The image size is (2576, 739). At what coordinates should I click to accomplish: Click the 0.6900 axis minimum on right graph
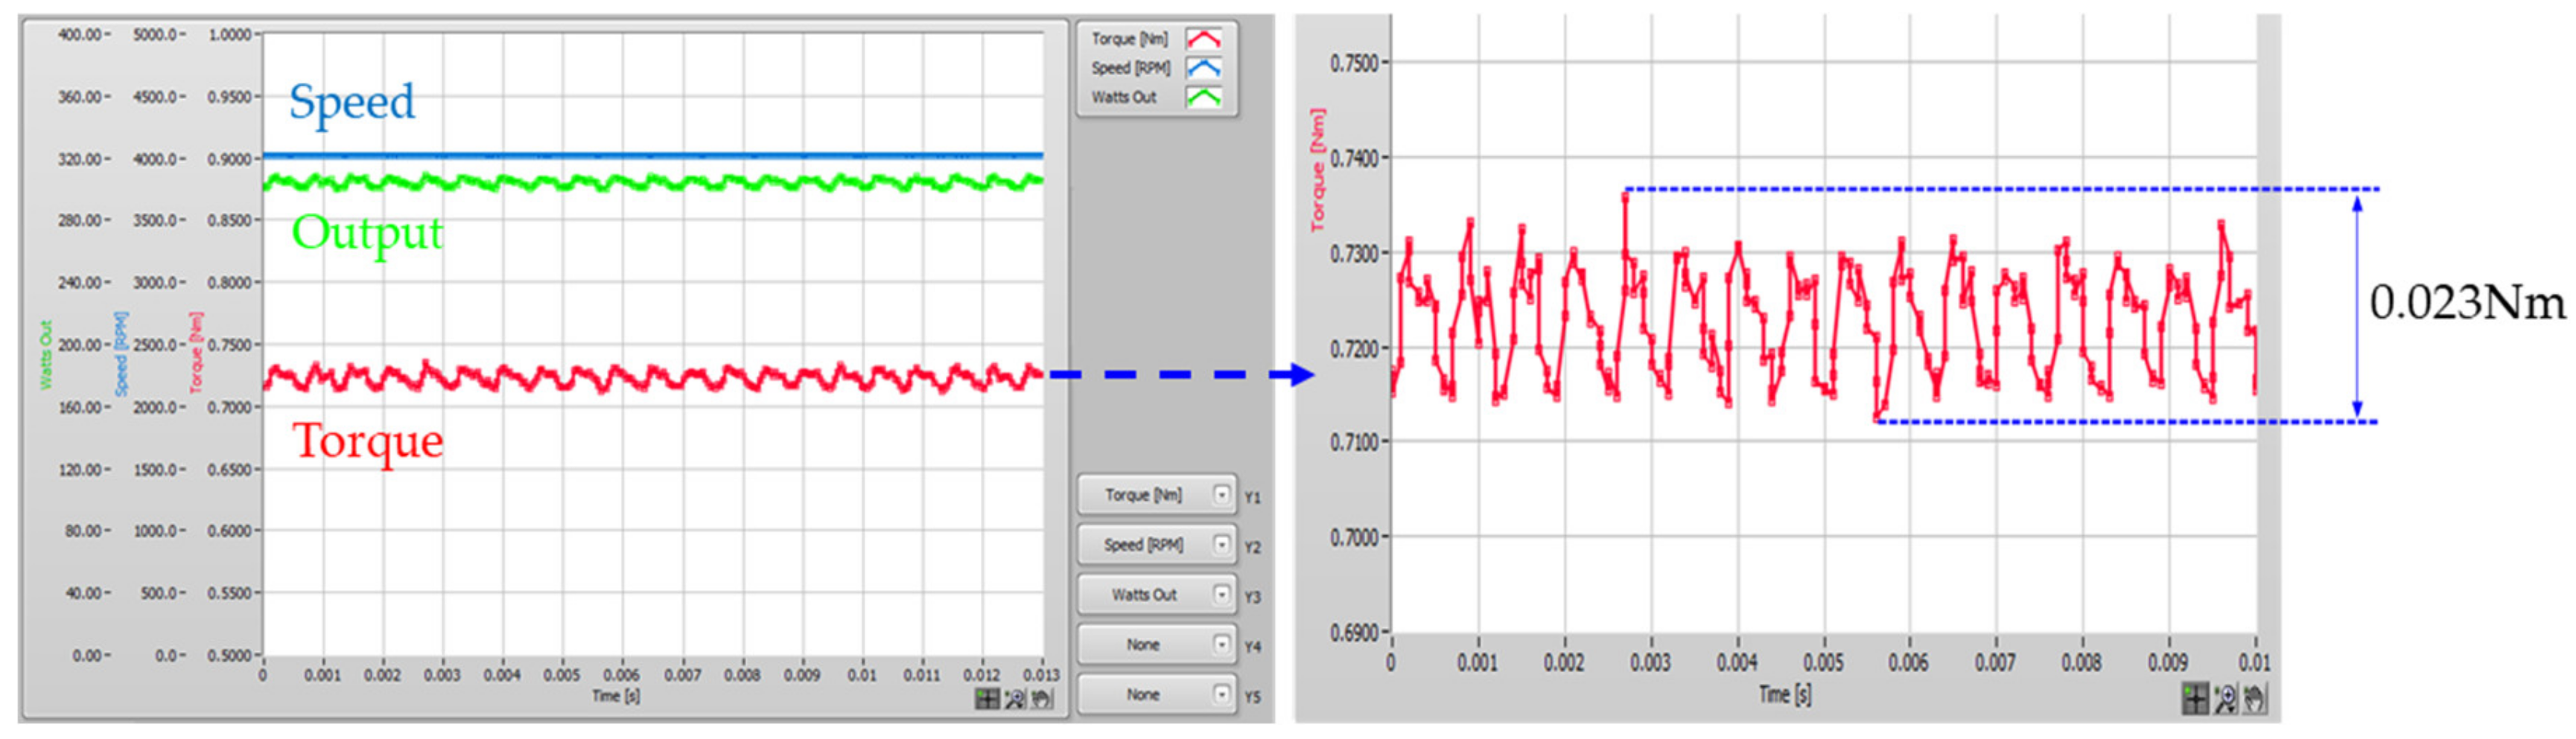tap(1355, 632)
